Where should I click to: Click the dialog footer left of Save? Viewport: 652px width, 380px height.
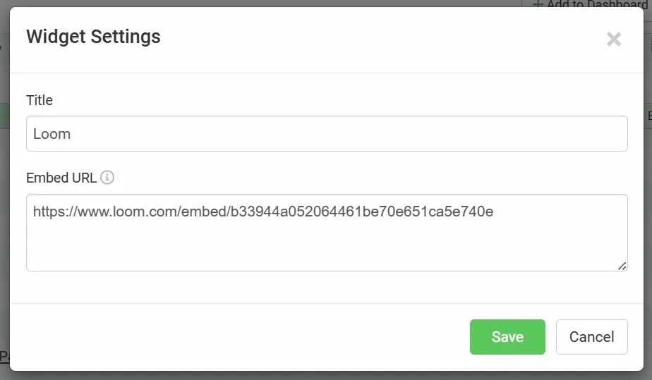[240, 337]
